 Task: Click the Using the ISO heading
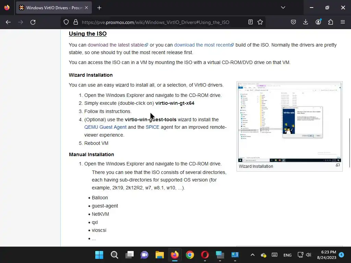pos(88,34)
